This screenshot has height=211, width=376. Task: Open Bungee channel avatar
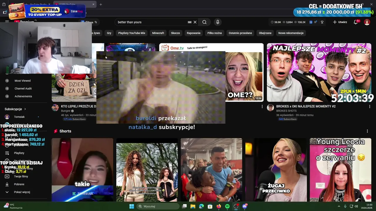tap(55, 108)
